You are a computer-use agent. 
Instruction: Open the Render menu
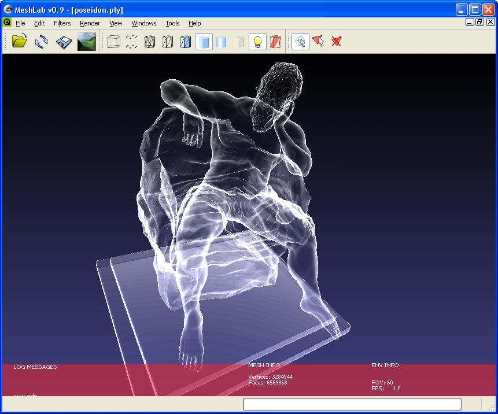click(x=90, y=23)
